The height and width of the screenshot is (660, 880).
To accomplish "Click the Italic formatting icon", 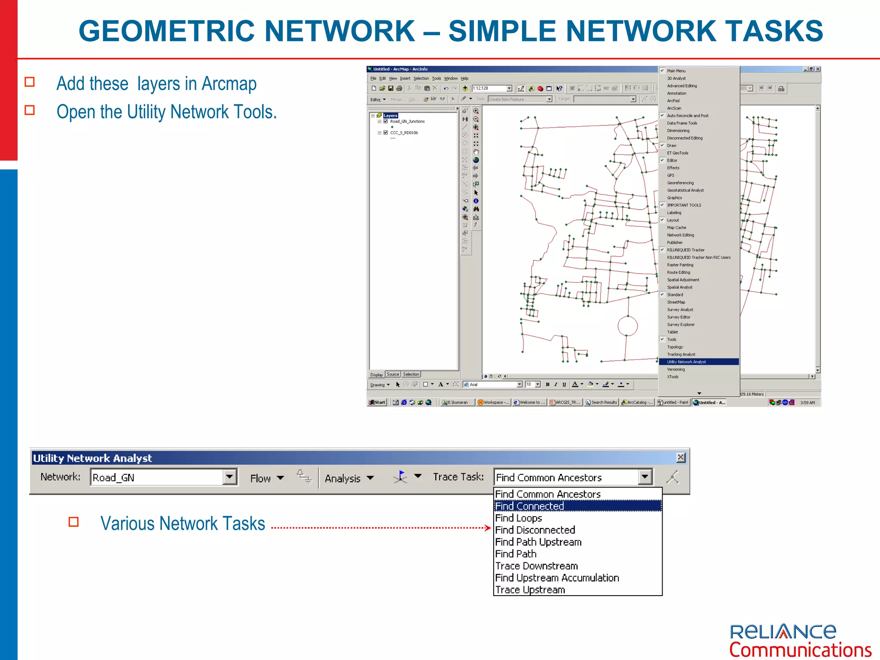I will [556, 384].
